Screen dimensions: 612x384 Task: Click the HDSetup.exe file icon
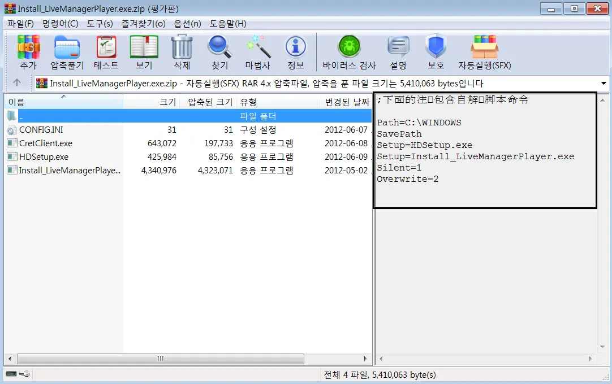point(12,157)
